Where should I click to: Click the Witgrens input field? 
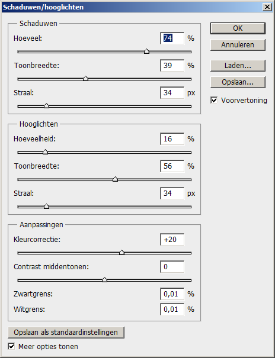(x=172, y=309)
